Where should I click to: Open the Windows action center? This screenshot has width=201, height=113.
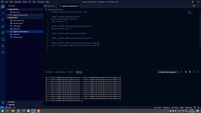198,111
